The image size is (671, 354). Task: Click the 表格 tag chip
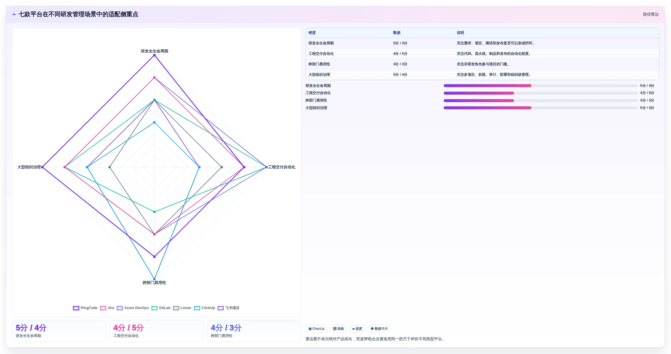338,329
